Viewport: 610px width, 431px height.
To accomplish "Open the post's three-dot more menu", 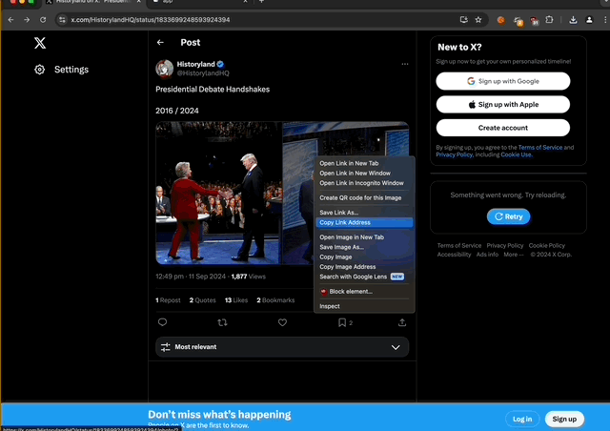I will (x=405, y=64).
